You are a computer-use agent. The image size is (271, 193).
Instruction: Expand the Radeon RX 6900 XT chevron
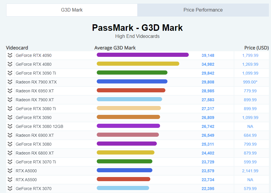[x=10, y=135]
